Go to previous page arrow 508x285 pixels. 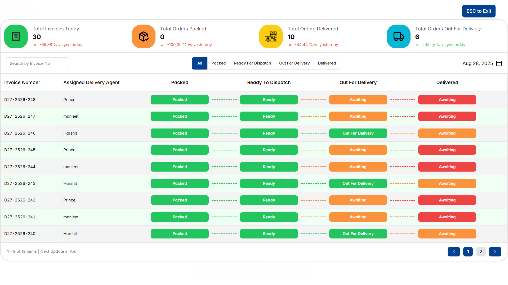[454, 252]
